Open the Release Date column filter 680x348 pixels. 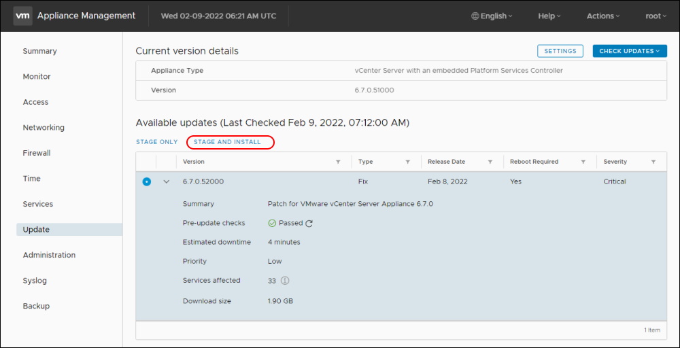tap(490, 162)
